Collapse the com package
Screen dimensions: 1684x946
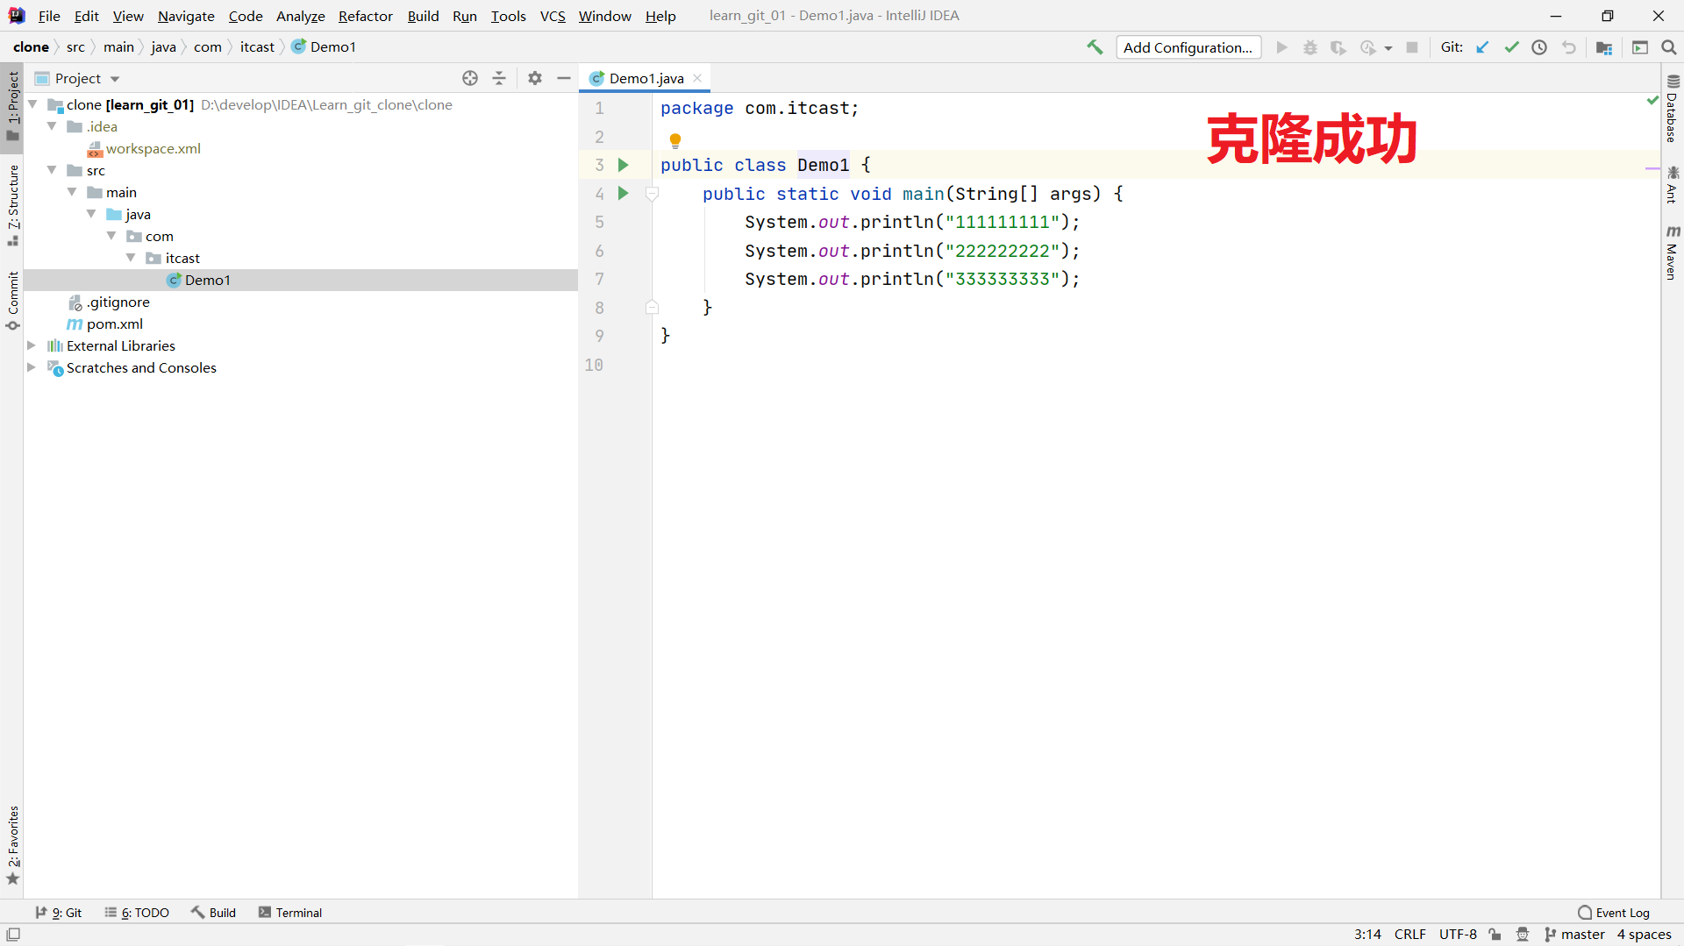click(x=111, y=236)
